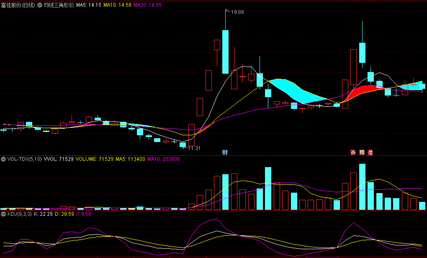The height and width of the screenshot is (258, 427).
Task: Click the 榜 leaderboard marker icon
Action: click(362, 152)
